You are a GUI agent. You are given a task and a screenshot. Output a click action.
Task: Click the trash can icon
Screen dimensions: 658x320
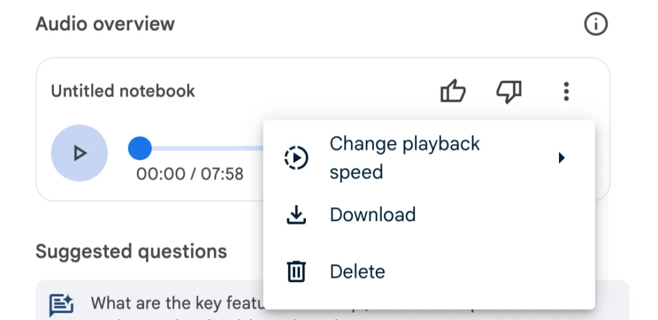(296, 272)
